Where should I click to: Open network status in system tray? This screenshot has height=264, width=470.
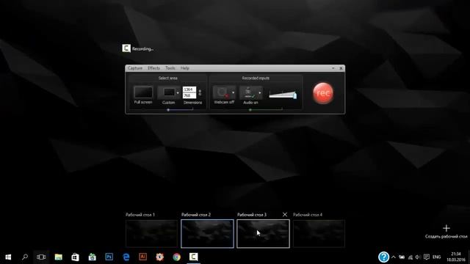click(410, 257)
